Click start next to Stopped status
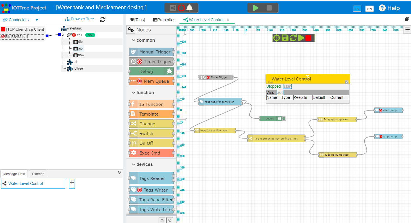 pyautogui.click(x=287, y=86)
